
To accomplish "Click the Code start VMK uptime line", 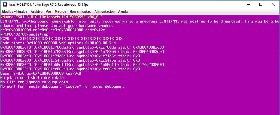I will [58, 43].
